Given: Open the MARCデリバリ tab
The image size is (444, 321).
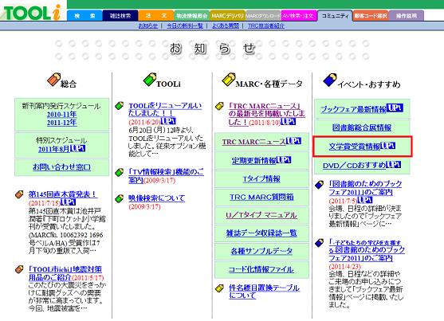Looking at the screenshot, I should click(x=227, y=16).
